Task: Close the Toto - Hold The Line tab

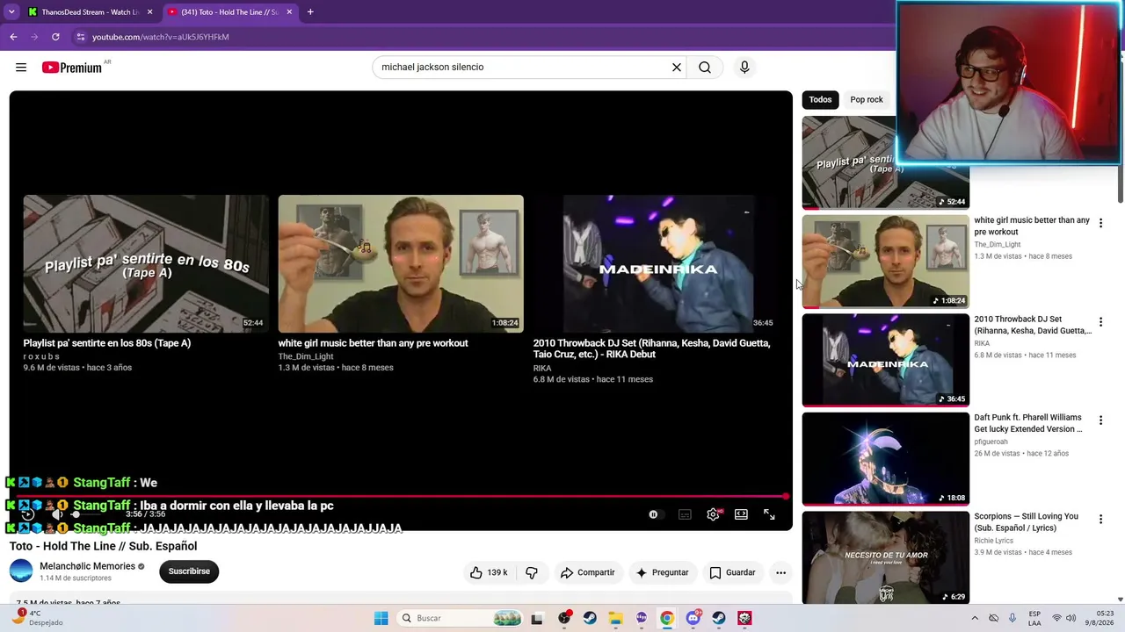Action: tap(289, 12)
